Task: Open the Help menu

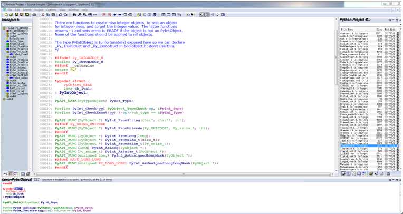Action: [84, 10]
